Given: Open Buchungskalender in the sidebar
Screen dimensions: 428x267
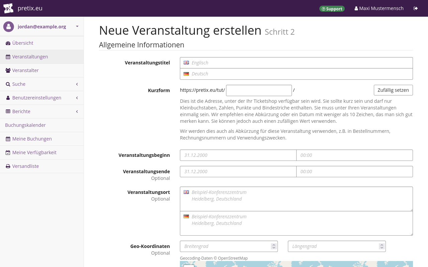Looking at the screenshot, I should tap(42, 125).
